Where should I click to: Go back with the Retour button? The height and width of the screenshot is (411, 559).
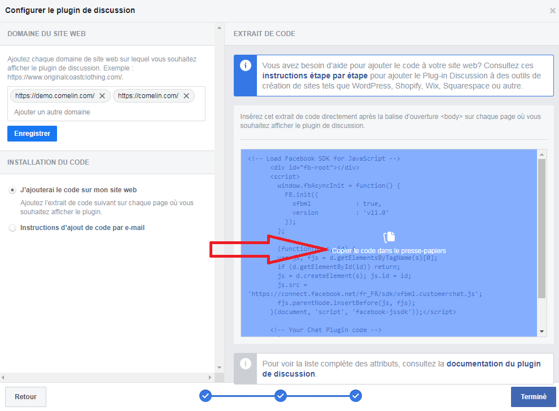coord(25,397)
